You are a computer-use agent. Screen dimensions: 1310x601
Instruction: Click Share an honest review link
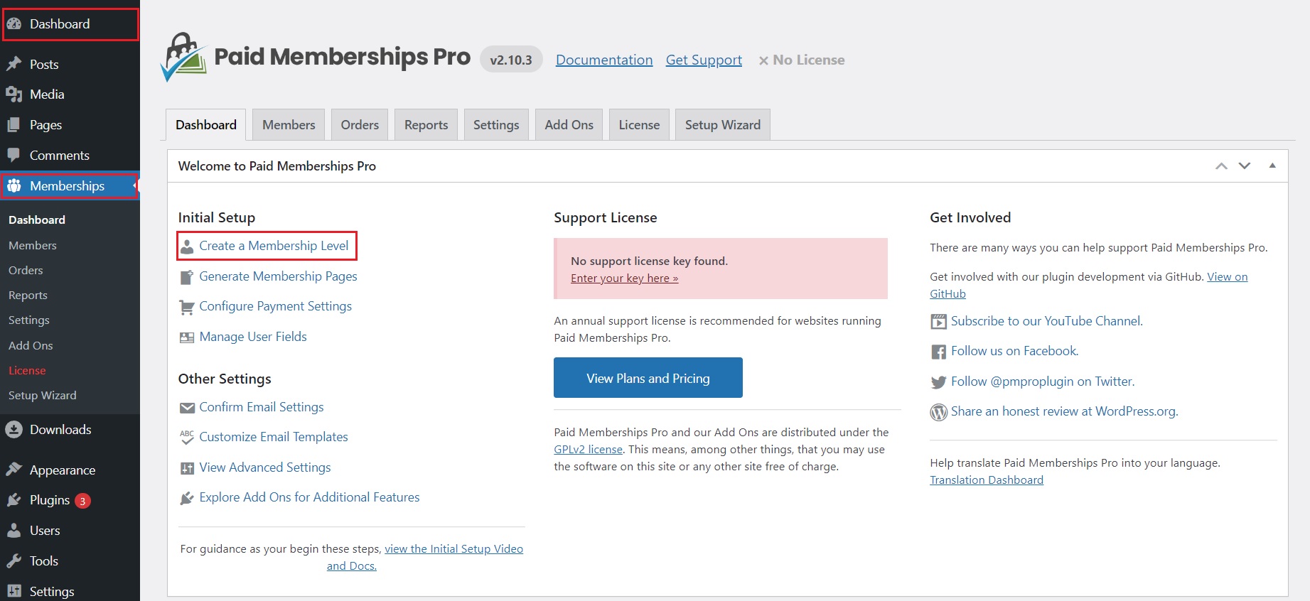[x=1065, y=411]
